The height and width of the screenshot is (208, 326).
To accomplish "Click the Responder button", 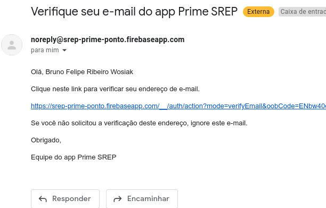I will coord(66,198).
